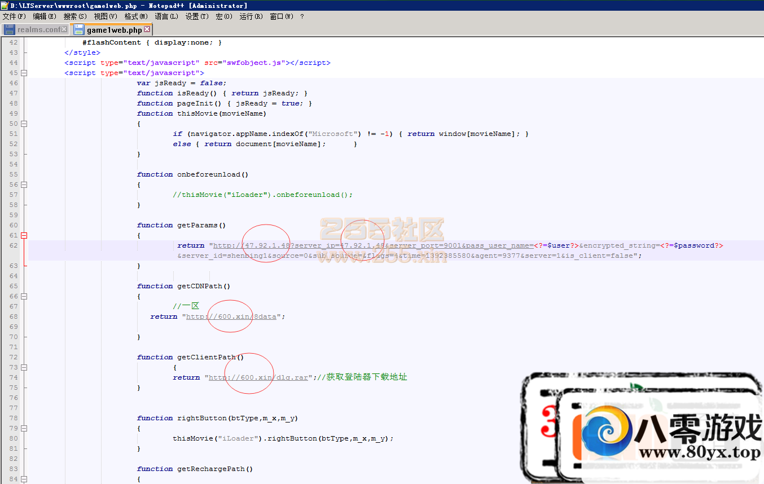This screenshot has width=764, height=484.
Task: Open the http://600.xin/8data link
Action: click(x=231, y=316)
